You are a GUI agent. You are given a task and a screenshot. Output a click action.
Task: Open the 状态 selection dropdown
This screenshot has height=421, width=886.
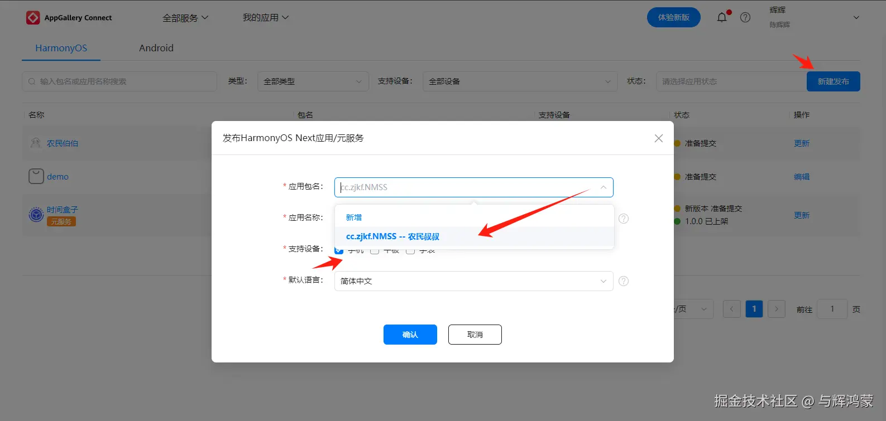[x=731, y=81]
